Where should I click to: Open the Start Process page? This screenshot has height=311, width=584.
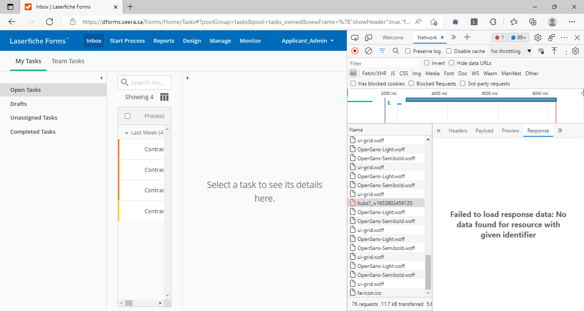[x=127, y=41]
